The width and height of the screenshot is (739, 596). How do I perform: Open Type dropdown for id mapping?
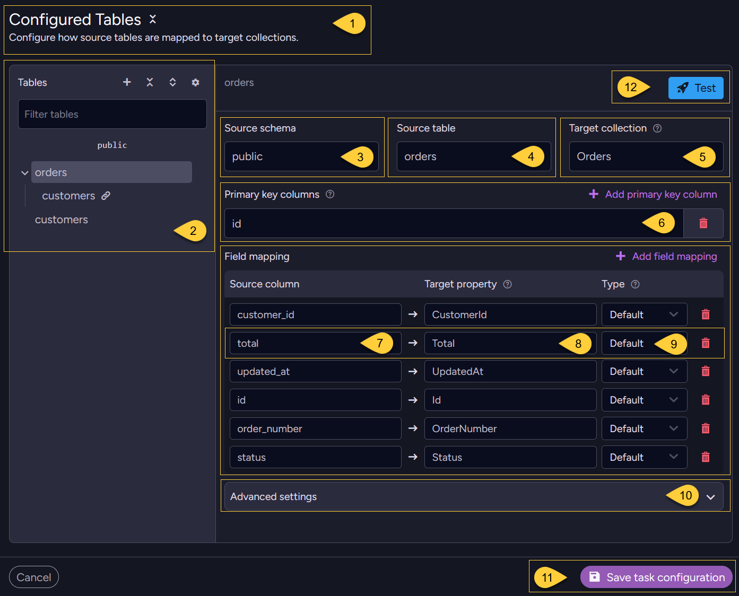coord(644,400)
